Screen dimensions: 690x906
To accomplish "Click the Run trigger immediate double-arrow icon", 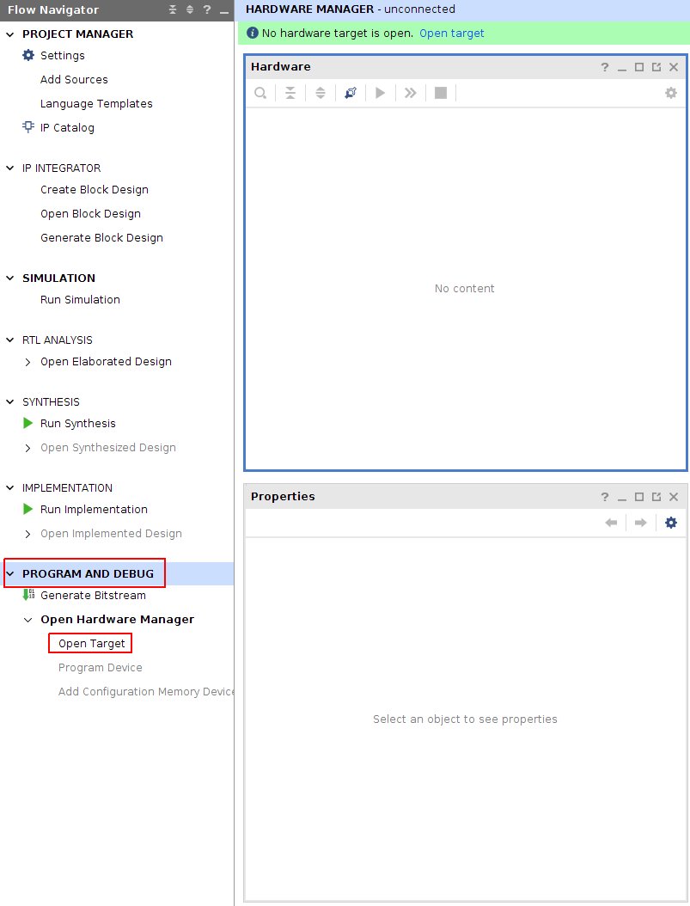I will 410,93.
